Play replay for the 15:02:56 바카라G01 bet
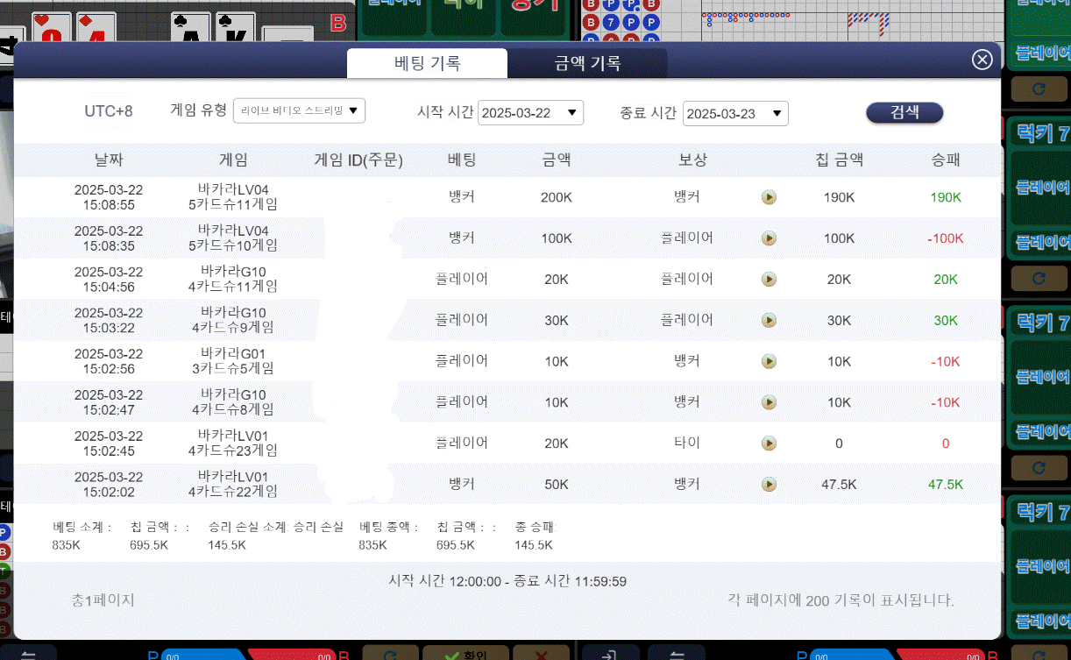The image size is (1071, 660). point(769,361)
